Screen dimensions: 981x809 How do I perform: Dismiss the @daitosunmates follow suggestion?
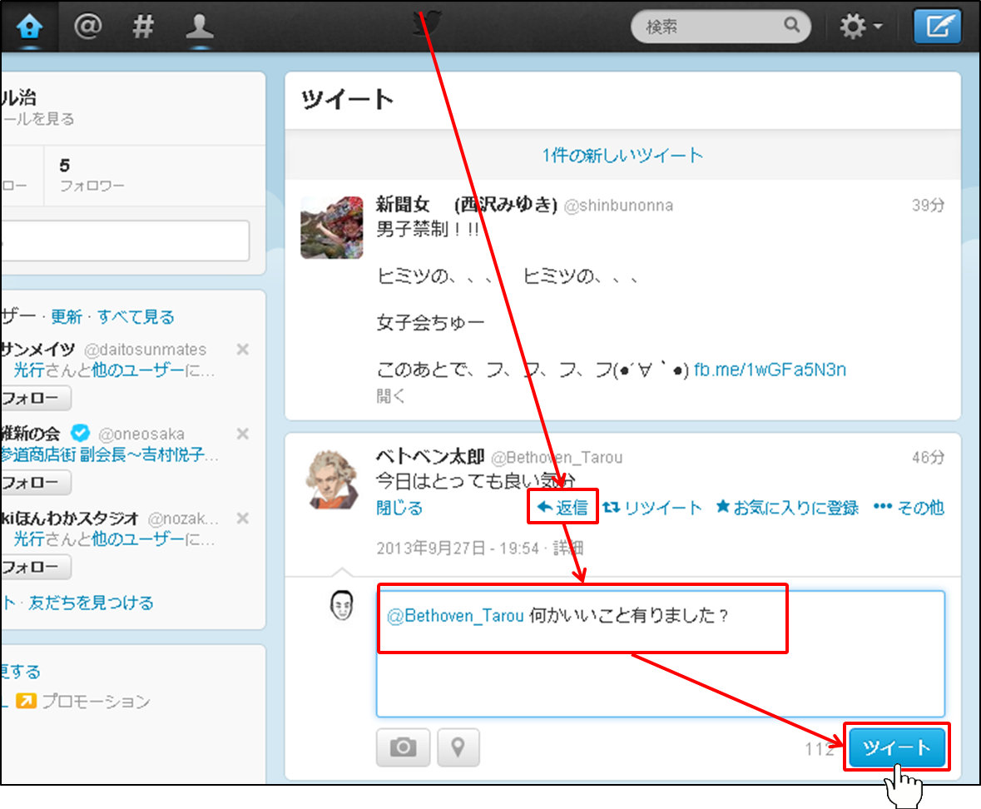(x=242, y=350)
